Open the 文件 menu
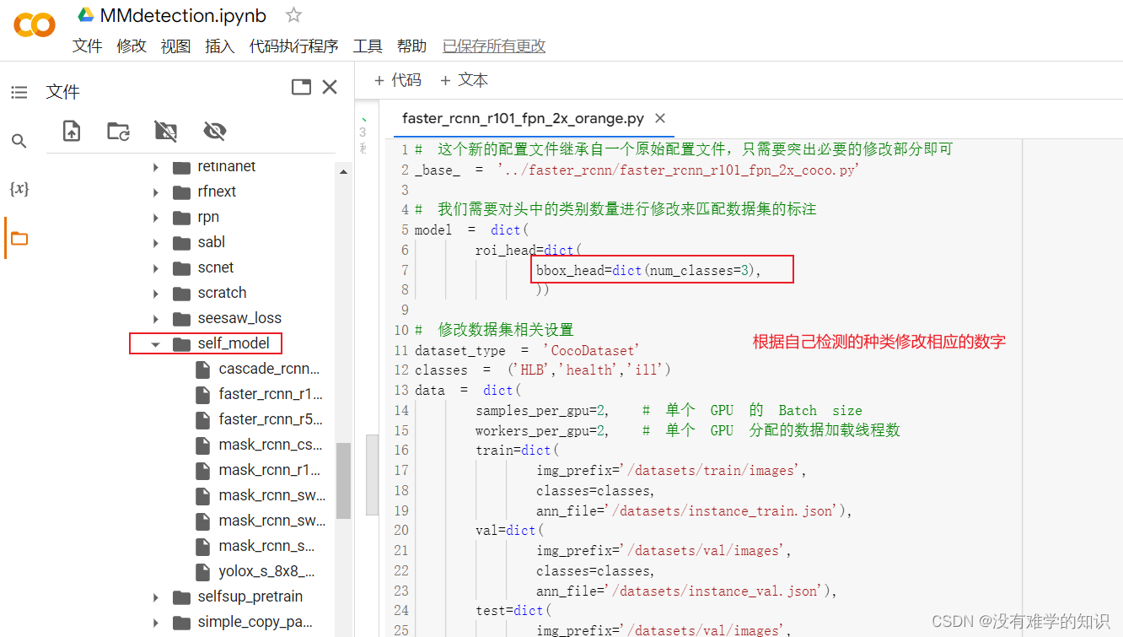The height and width of the screenshot is (637, 1123). (88, 46)
